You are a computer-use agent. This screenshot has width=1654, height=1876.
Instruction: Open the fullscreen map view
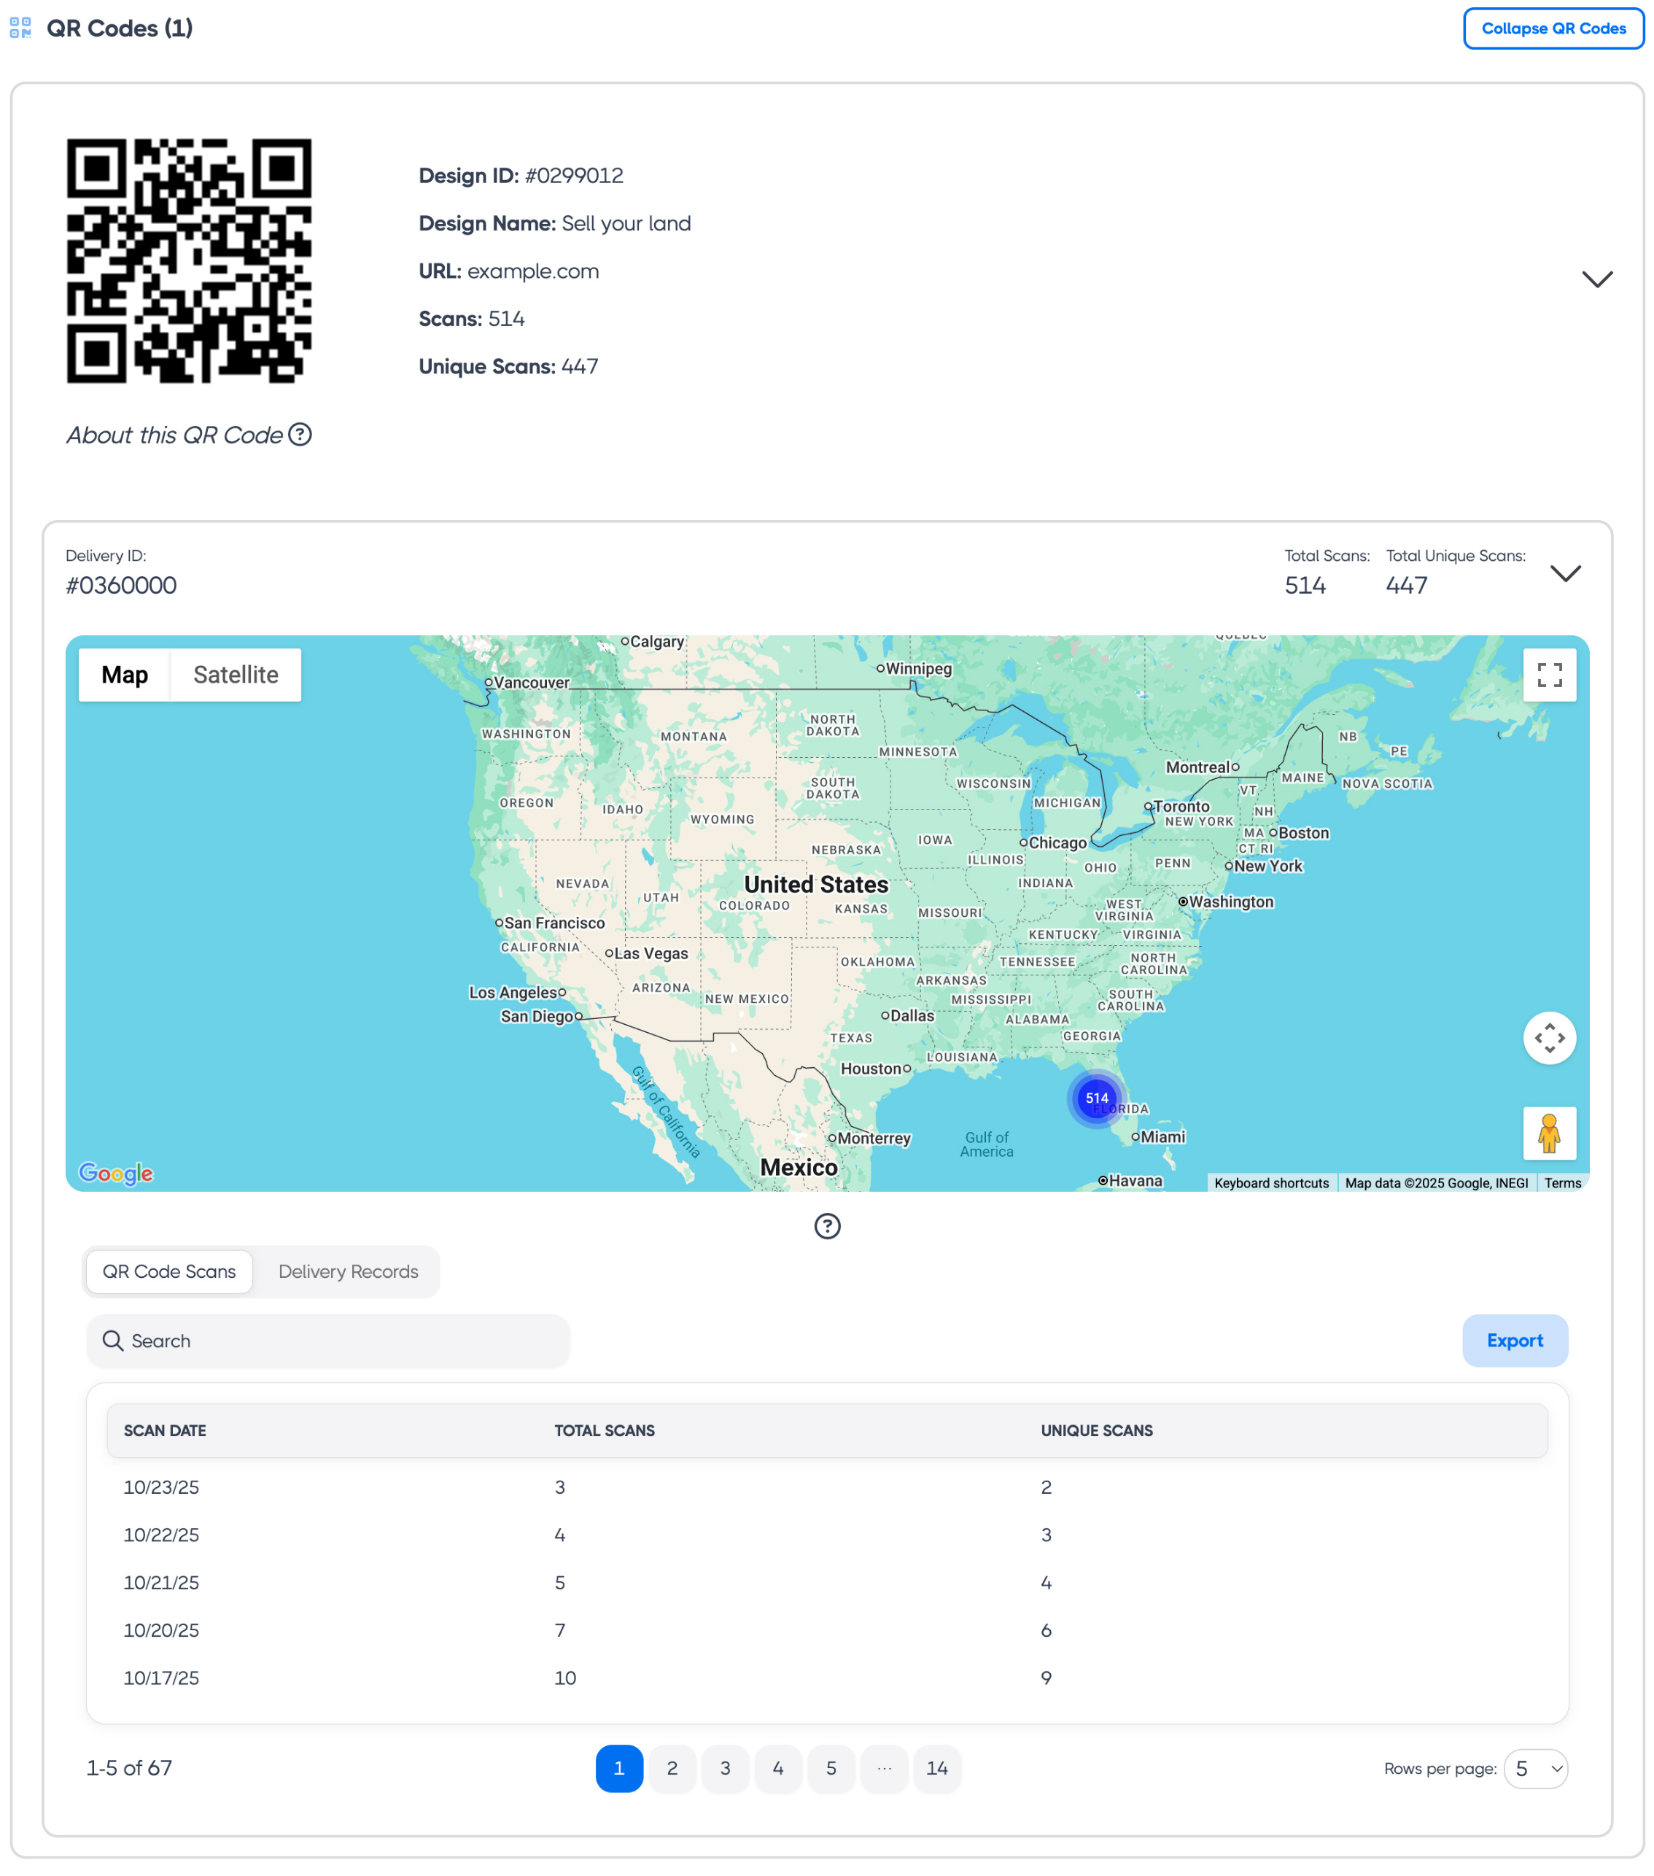pos(1550,675)
